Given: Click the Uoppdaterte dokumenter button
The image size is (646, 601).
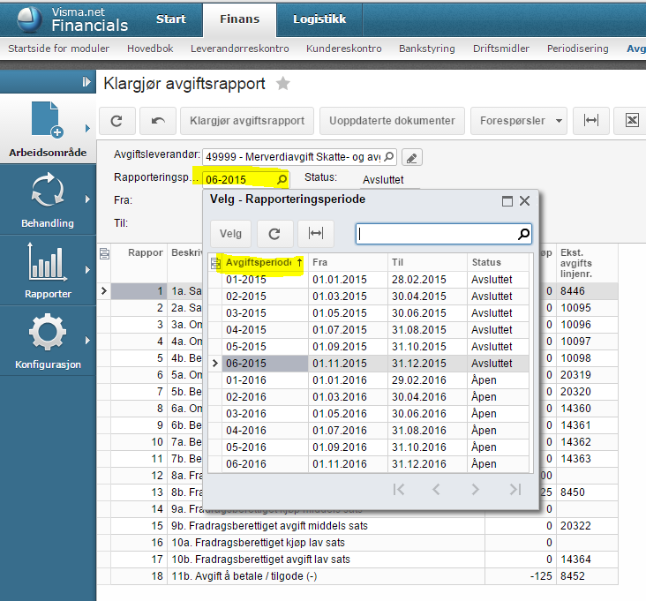Looking at the screenshot, I should [391, 121].
